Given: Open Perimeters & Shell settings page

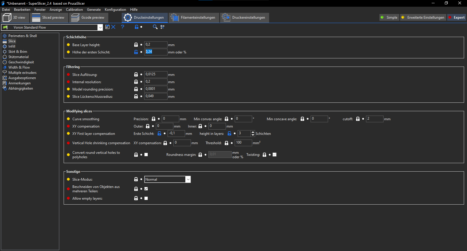Looking at the screenshot, I should pos(22,36).
